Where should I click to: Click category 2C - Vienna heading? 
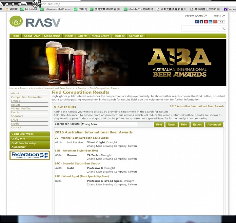(82, 138)
